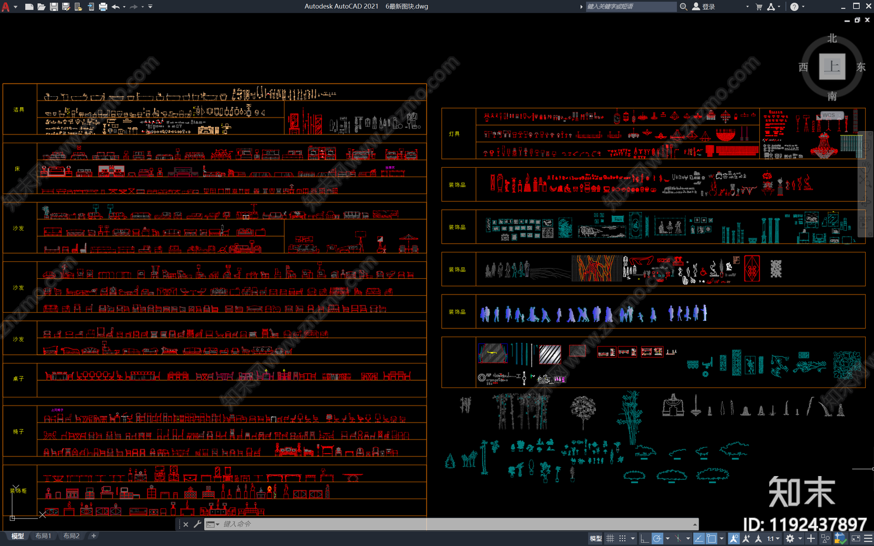Toggle Ortho mode in status bar
The width and height of the screenshot is (874, 546).
645,538
